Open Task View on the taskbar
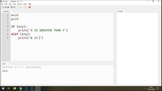The image size is (162, 91). [9, 88]
